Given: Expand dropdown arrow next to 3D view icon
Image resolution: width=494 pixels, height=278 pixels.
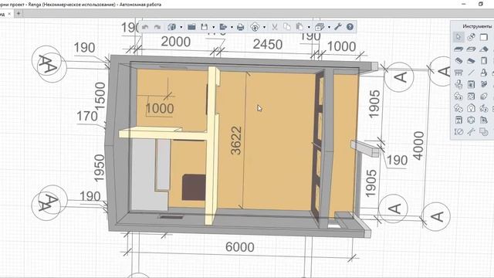Looking at the screenshot, I should [181, 28].
